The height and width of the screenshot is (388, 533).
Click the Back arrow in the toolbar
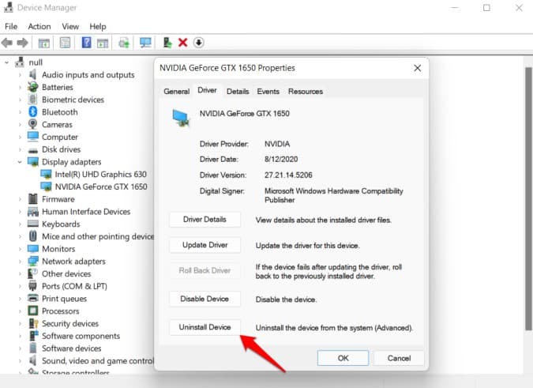pos(7,43)
